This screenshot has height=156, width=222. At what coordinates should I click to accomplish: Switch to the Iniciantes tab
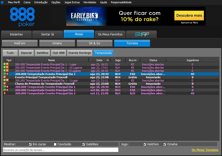(16, 34)
